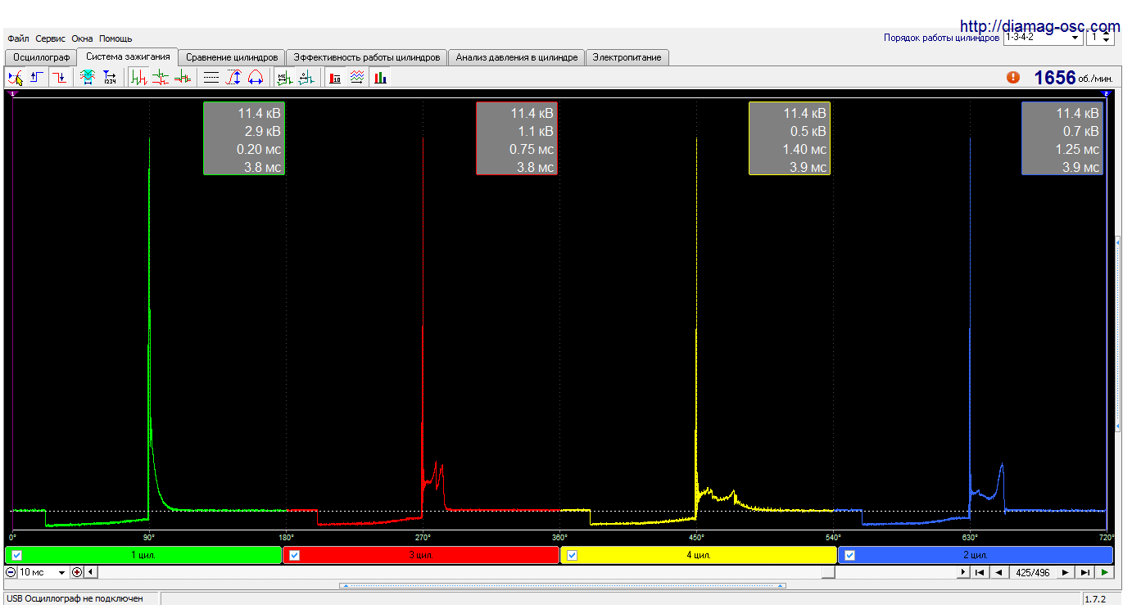Click the horizontal width measure arc icon
This screenshot has width=1132, height=609.
click(x=256, y=78)
